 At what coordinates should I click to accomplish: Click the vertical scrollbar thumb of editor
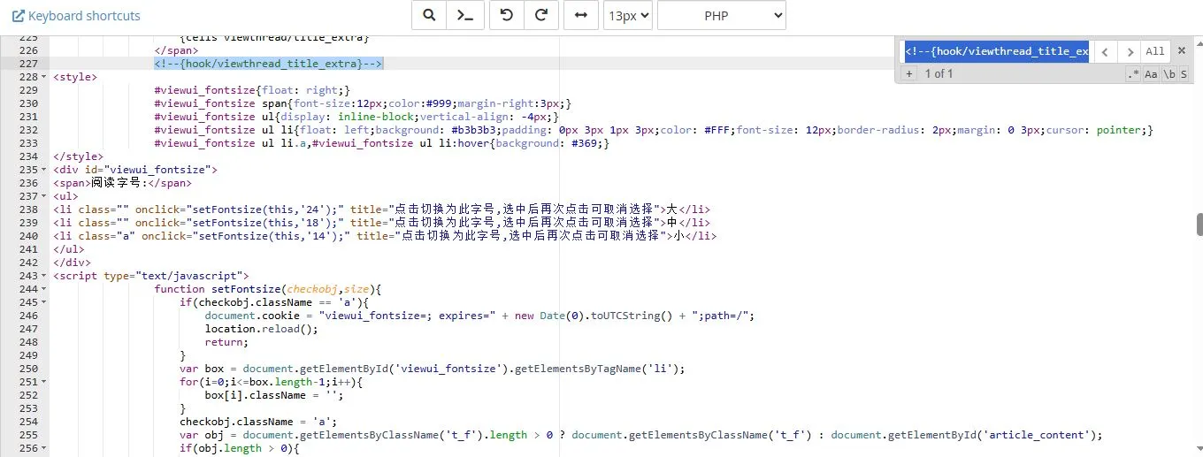point(1199,225)
